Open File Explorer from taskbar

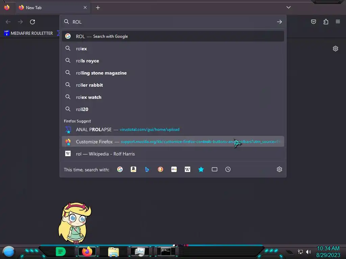pyautogui.click(x=114, y=252)
